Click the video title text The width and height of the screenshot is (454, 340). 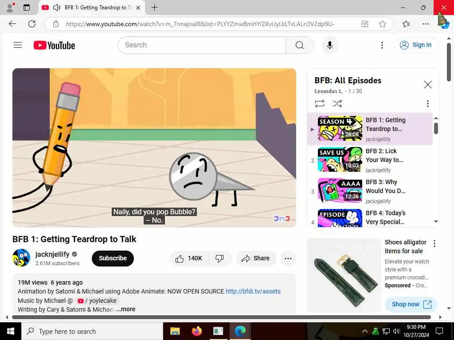click(74, 239)
